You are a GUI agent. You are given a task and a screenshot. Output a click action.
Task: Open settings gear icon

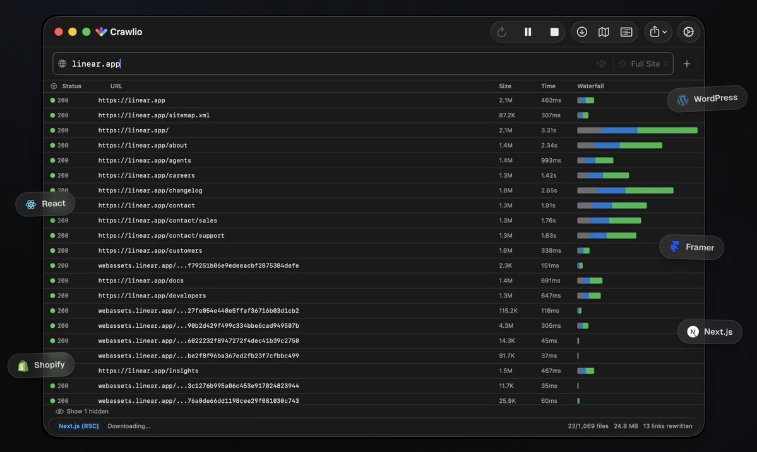point(688,32)
